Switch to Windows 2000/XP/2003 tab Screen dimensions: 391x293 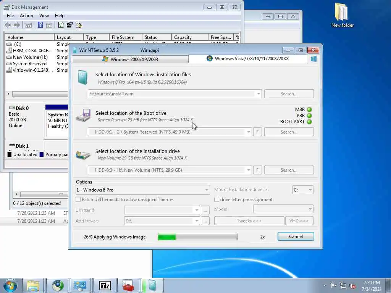coord(130,59)
